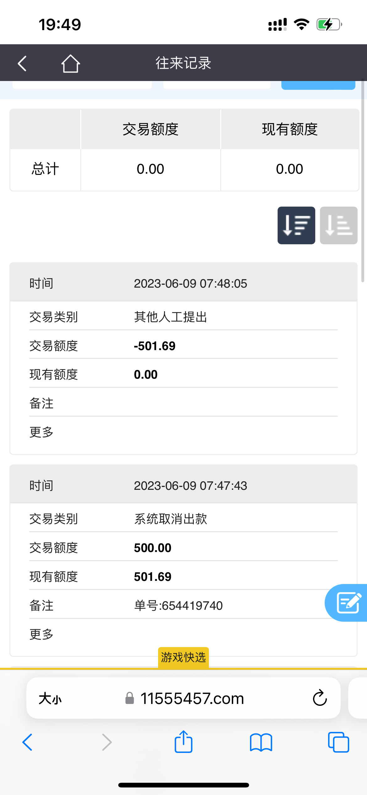Viewport: 367px width, 795px height.
Task: Go to home via house icon
Action: click(71, 63)
